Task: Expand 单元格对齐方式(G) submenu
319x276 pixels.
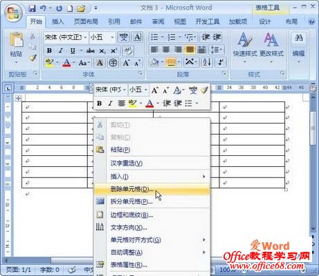Action: [x=152, y=240]
